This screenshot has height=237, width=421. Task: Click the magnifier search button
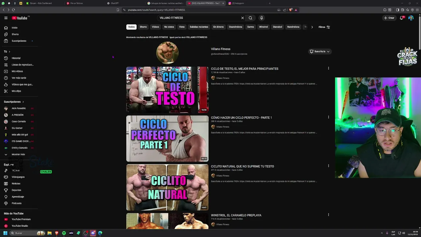point(250,18)
